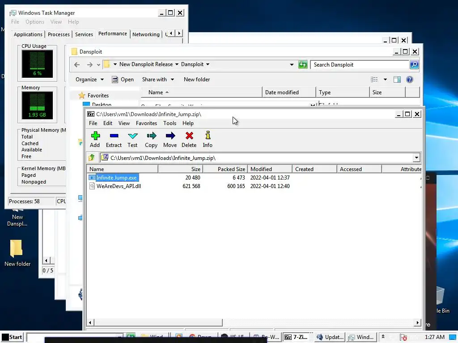The image size is (458, 343).
Task: Open the Options menu in Task Manager
Action: [35, 22]
